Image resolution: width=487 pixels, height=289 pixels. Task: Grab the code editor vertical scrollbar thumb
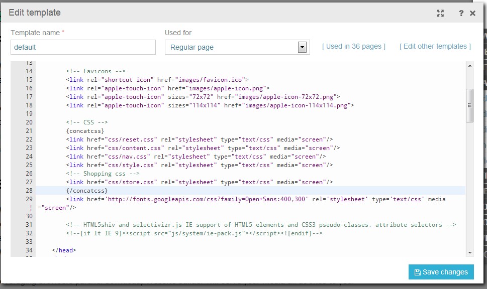[x=469, y=105]
